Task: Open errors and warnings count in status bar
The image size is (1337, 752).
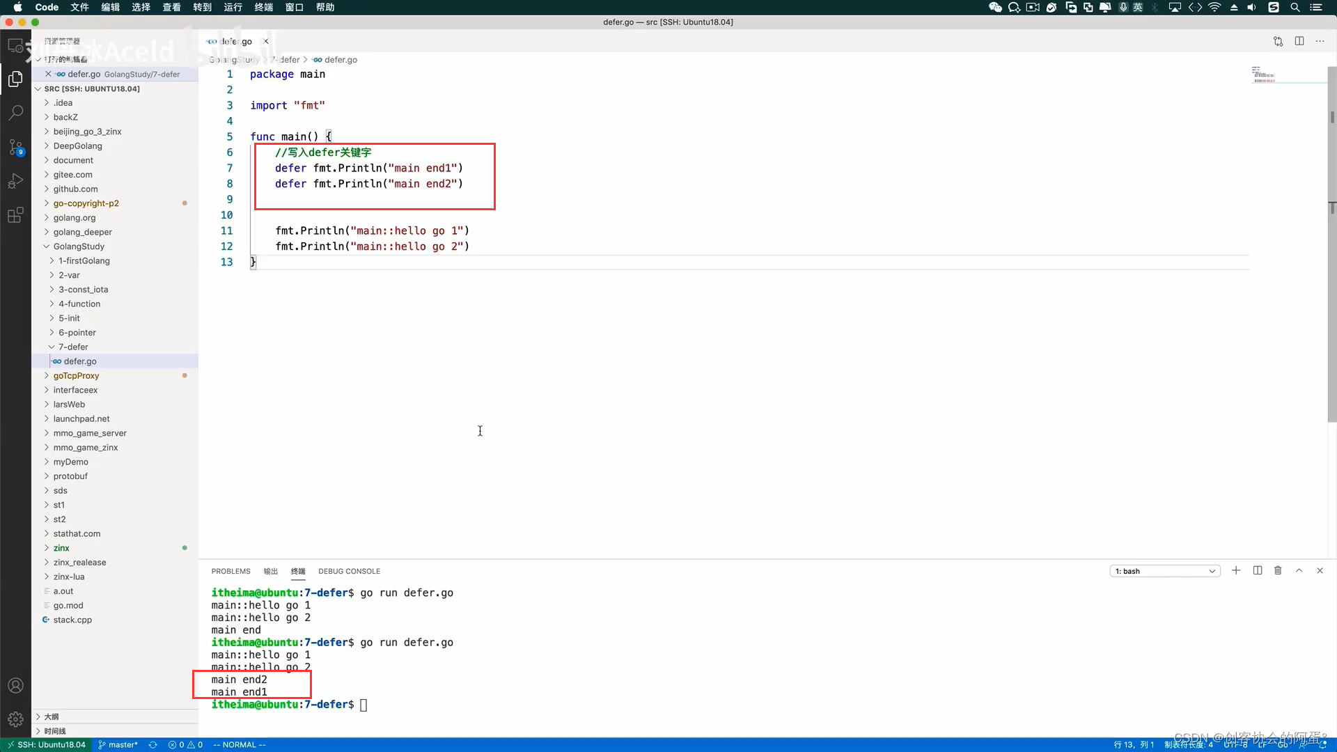Action: 185,744
